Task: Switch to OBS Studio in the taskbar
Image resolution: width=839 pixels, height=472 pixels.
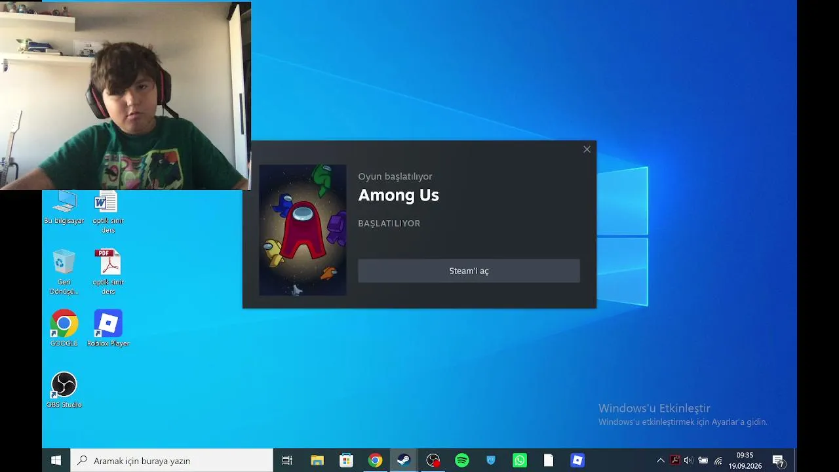Action: (433, 461)
